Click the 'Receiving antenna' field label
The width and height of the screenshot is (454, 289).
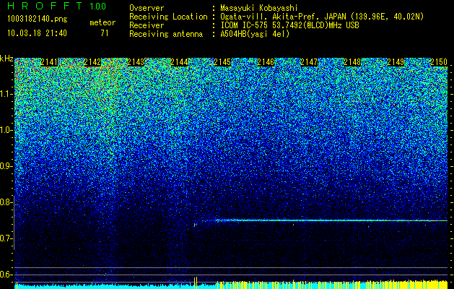(166, 34)
